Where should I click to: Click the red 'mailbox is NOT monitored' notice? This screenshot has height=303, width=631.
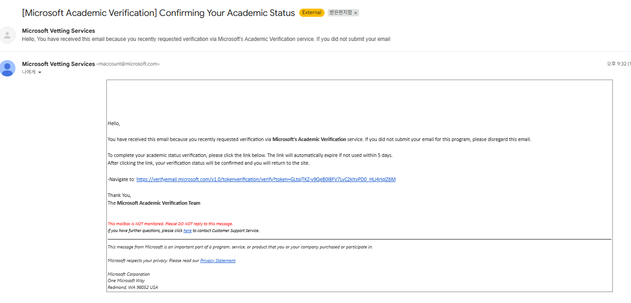(170, 224)
